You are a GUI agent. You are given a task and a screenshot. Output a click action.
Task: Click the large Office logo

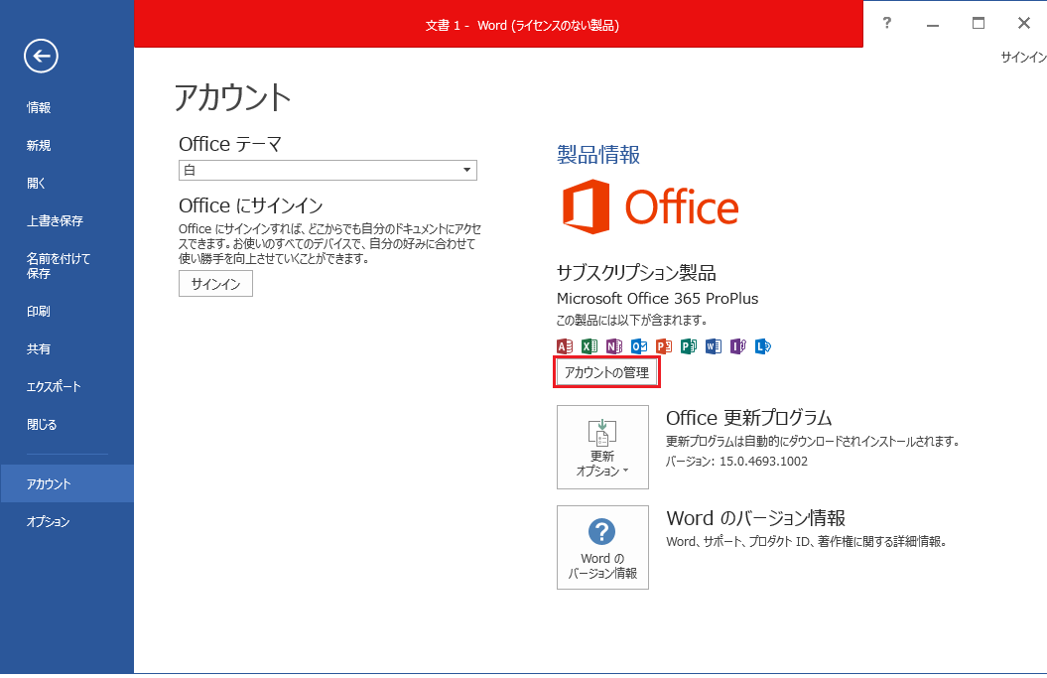tap(650, 206)
